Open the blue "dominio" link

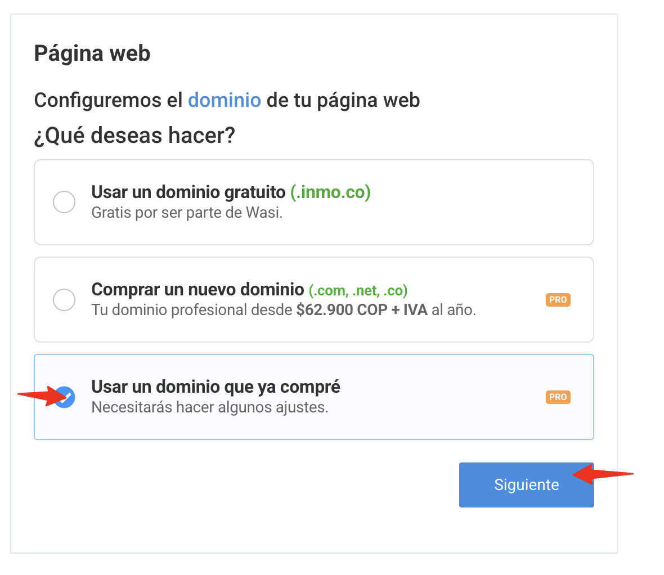[225, 100]
